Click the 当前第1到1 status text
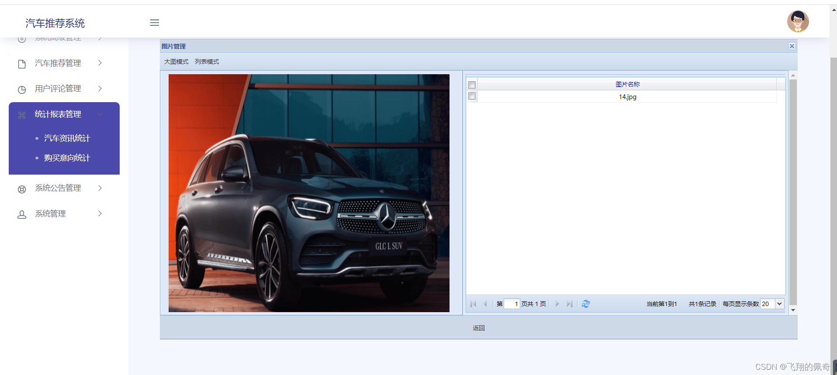 [661, 304]
